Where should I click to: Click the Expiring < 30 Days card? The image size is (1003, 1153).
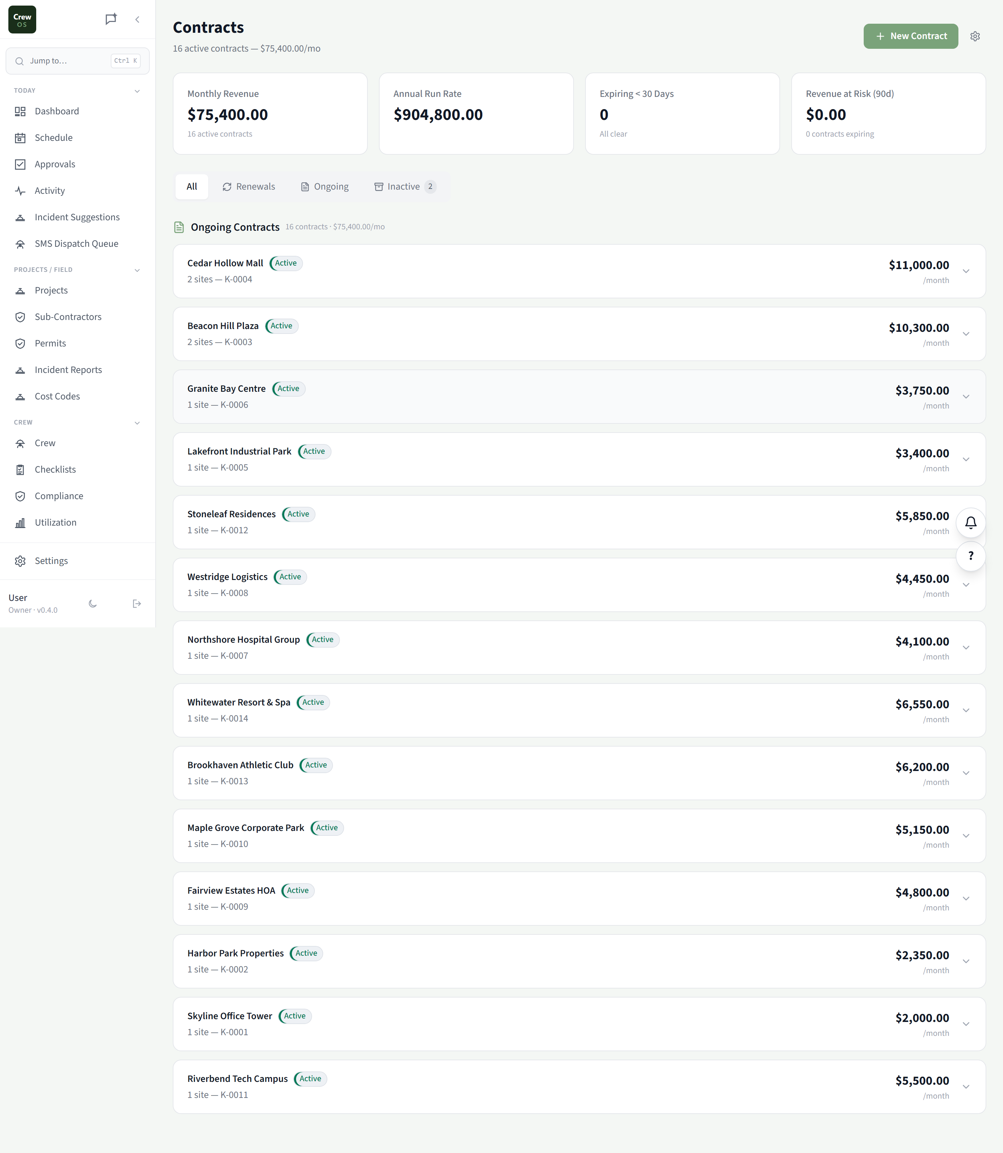point(682,114)
